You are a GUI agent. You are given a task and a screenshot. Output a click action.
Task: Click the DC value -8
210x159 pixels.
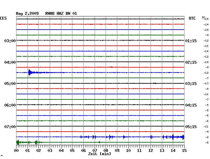point(207,89)
